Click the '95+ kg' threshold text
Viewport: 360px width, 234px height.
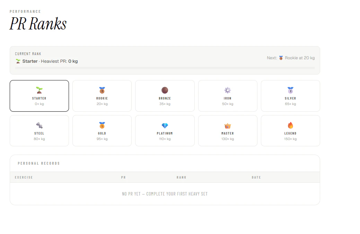pos(102,139)
